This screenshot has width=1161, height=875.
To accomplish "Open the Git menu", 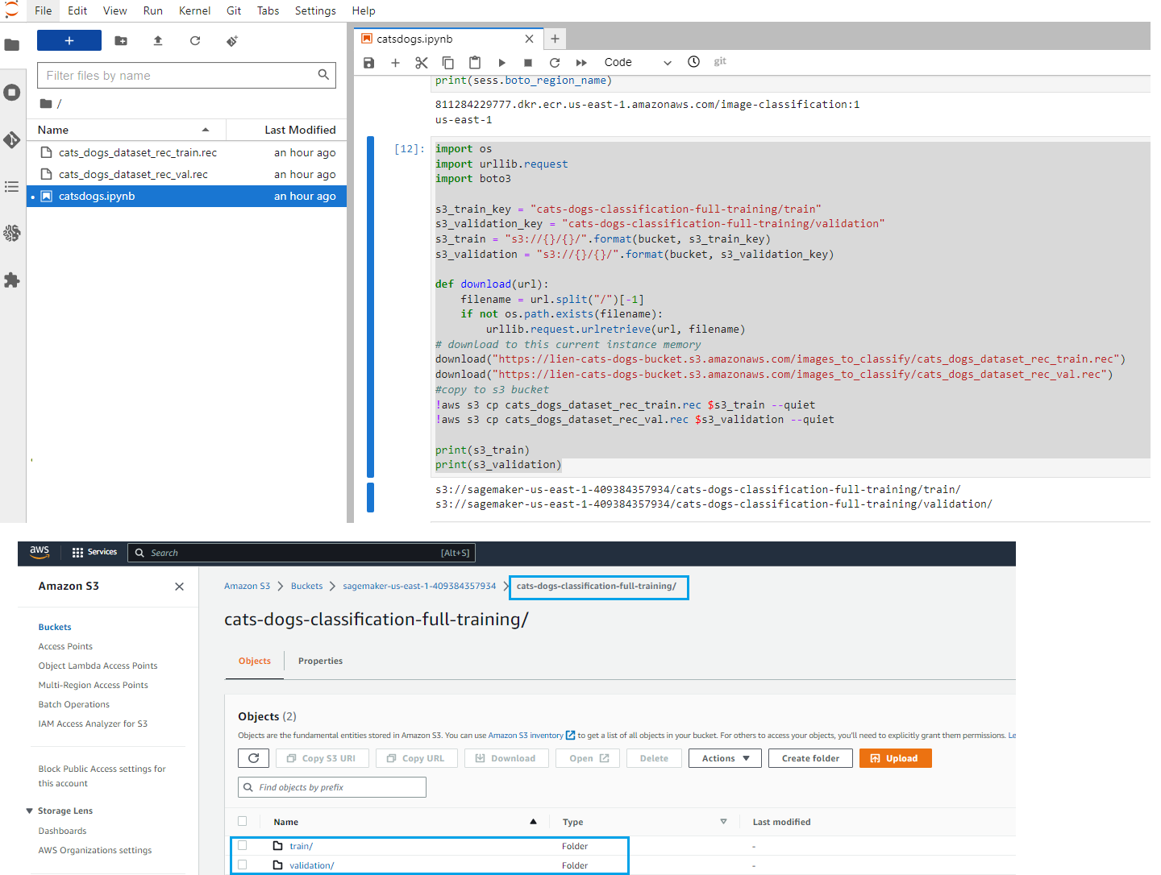I will (x=234, y=10).
